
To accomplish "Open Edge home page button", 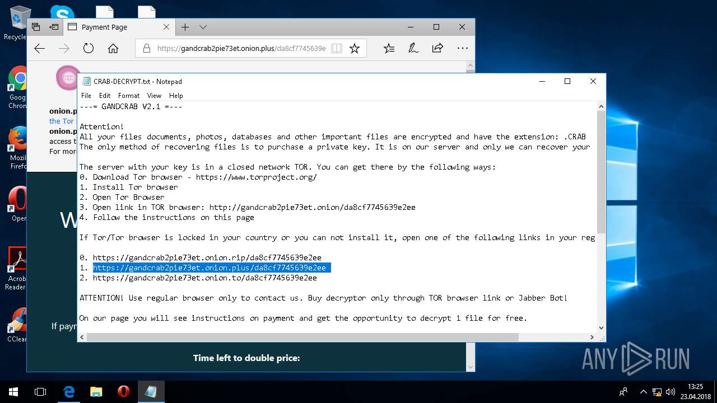I will tap(113, 49).
